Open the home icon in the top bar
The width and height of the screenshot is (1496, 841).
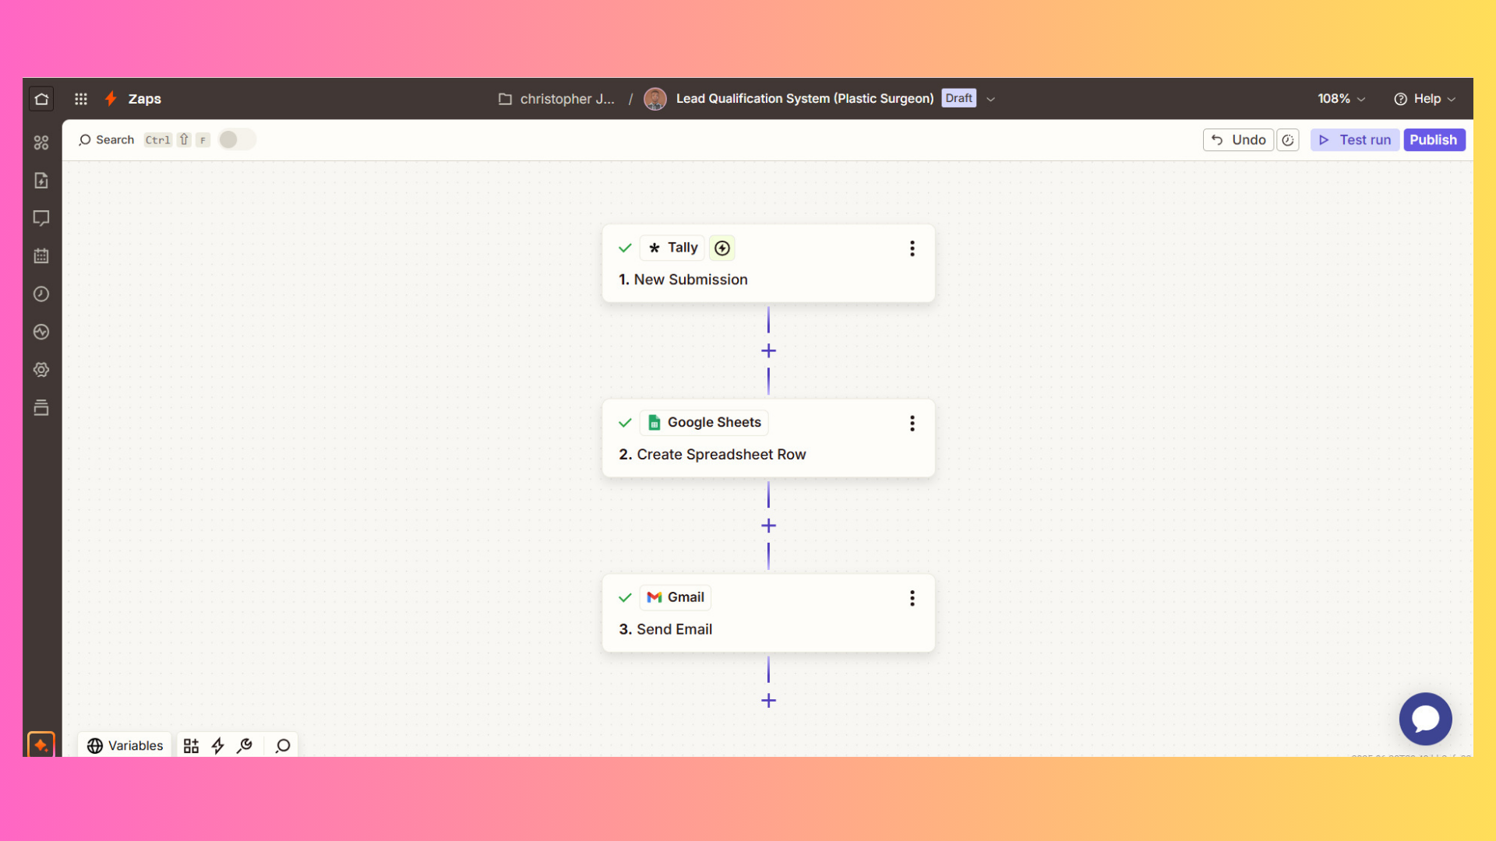(x=41, y=99)
